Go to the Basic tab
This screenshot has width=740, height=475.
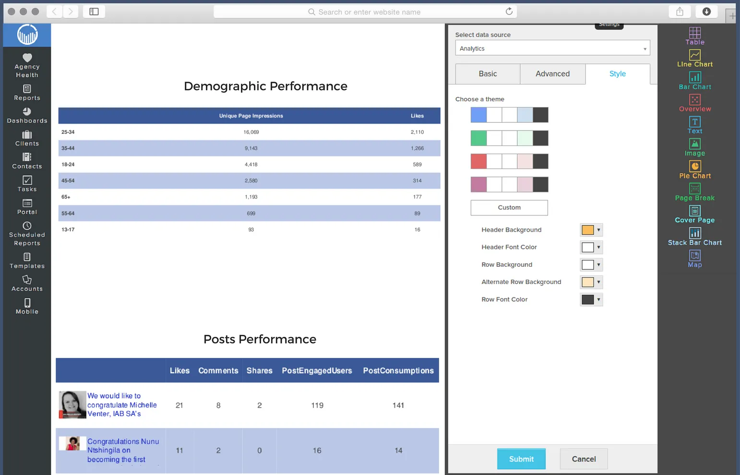487,74
